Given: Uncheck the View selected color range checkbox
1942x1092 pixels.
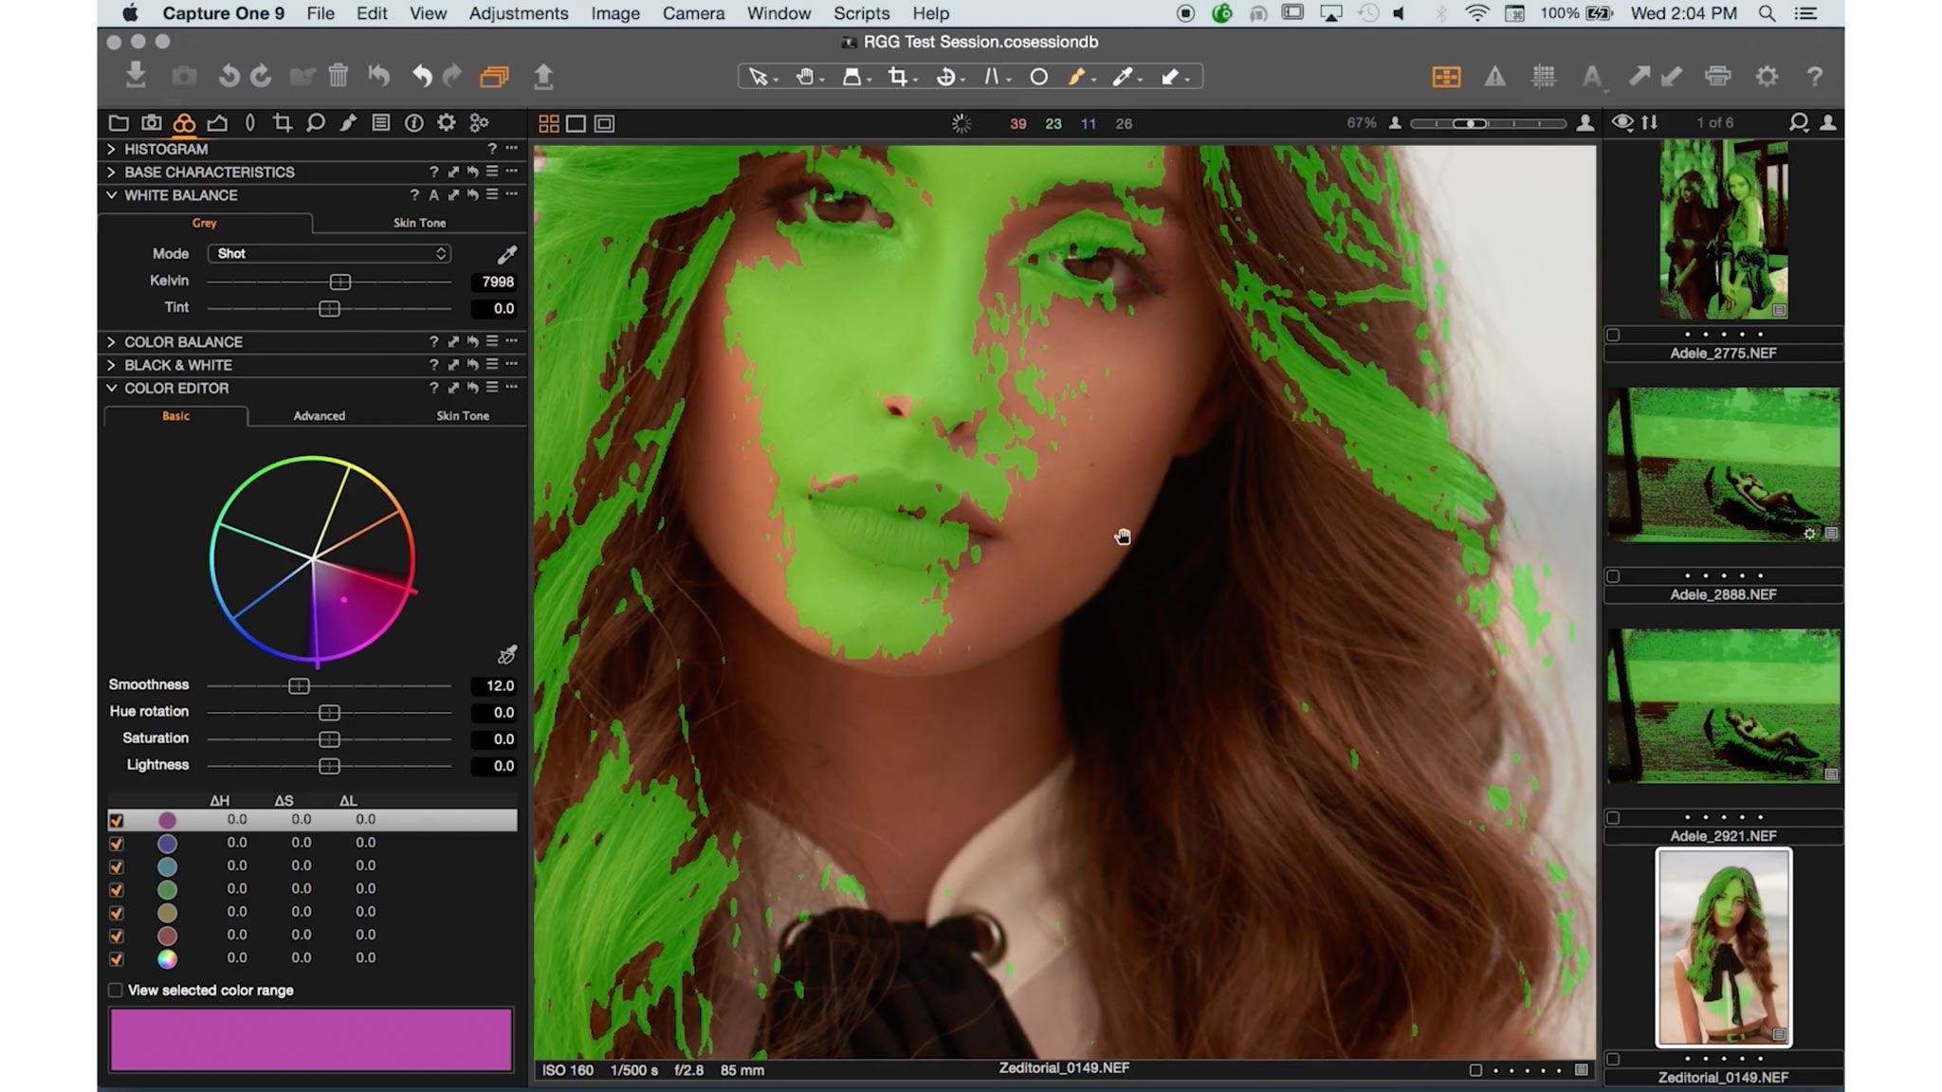Looking at the screenshot, I should point(116,990).
